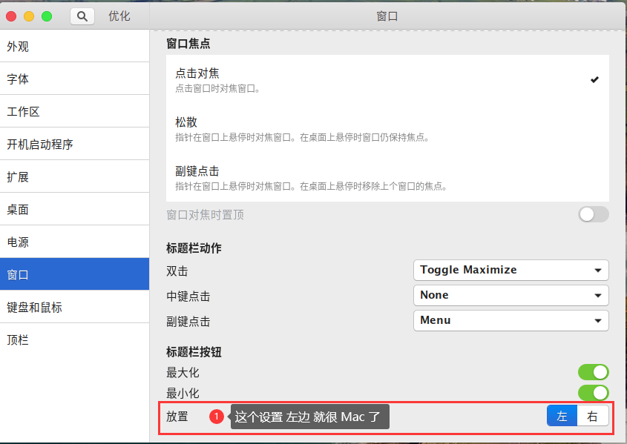This screenshot has height=444, width=627.
Task: Select the highlighted 窗口 sidebar item
Action: 74,275
